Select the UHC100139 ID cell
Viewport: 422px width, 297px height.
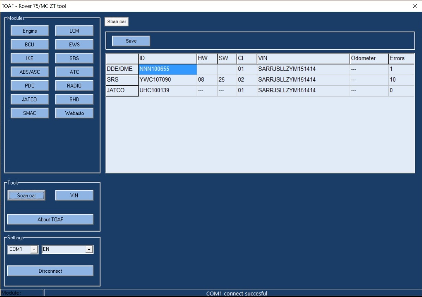point(167,91)
